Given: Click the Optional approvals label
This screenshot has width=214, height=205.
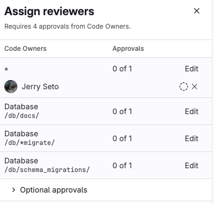Looking at the screenshot, I should point(54,190).
